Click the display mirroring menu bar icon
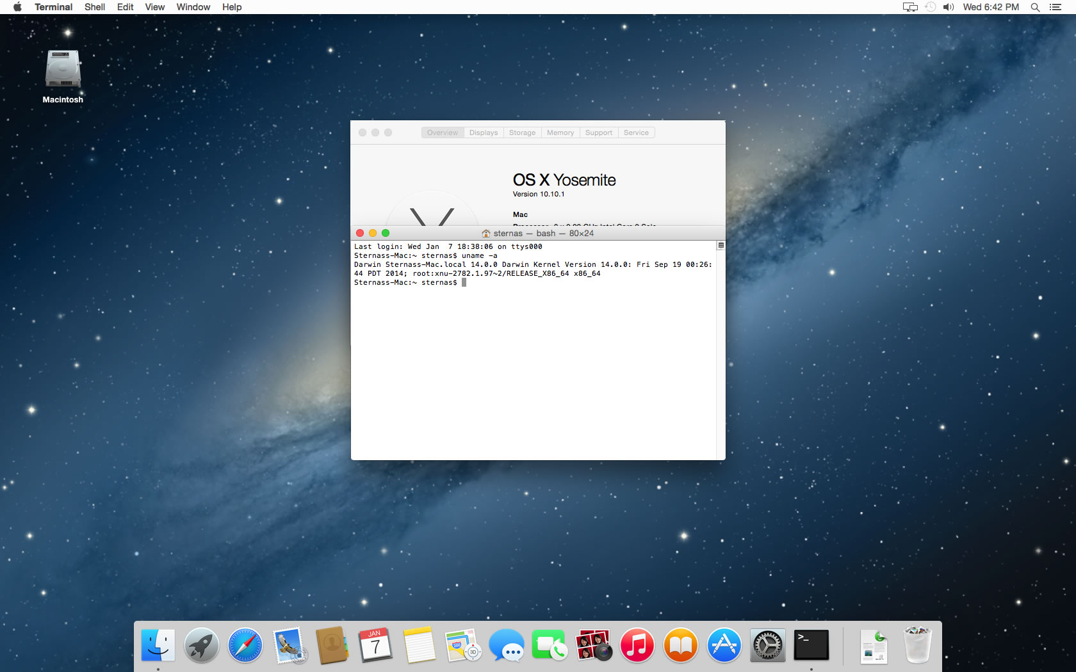Viewport: 1076px width, 672px height. pyautogui.click(x=910, y=7)
